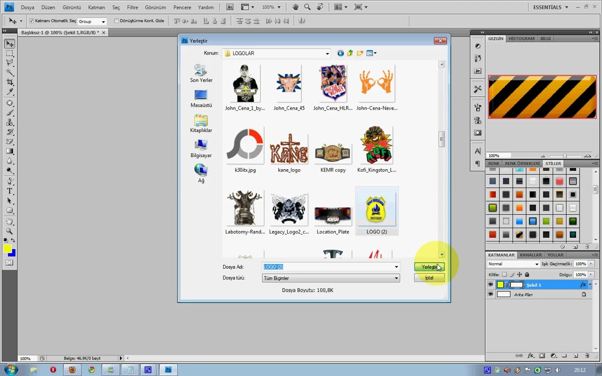The image size is (602, 376).
Task: Open Kitaplıklar in dialog sidebar
Action: click(201, 124)
